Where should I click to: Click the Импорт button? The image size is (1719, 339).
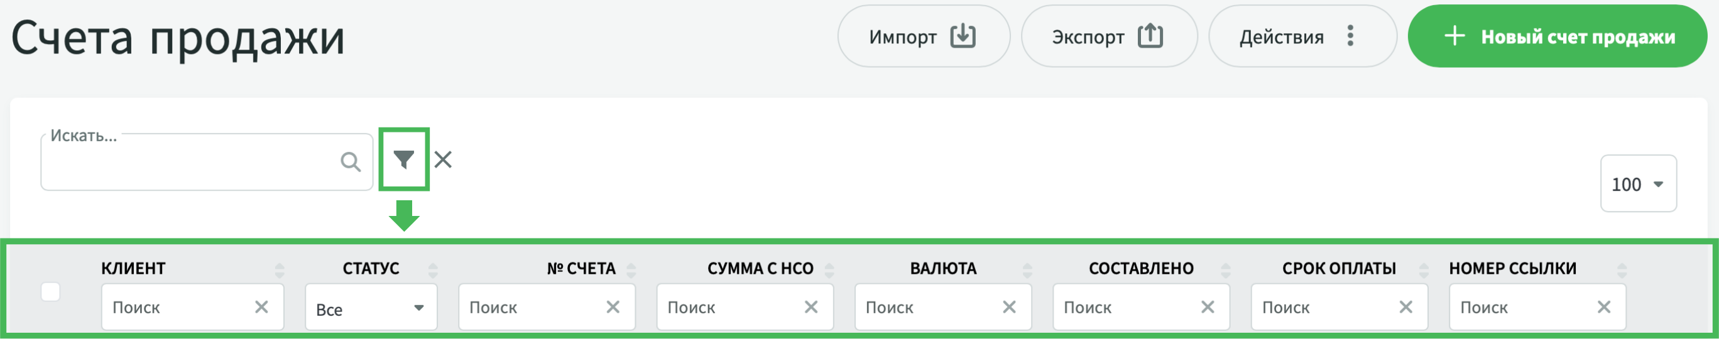point(923,36)
